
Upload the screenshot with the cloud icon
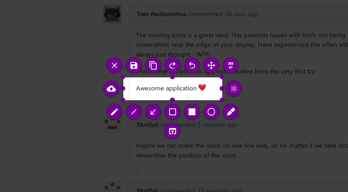(111, 89)
